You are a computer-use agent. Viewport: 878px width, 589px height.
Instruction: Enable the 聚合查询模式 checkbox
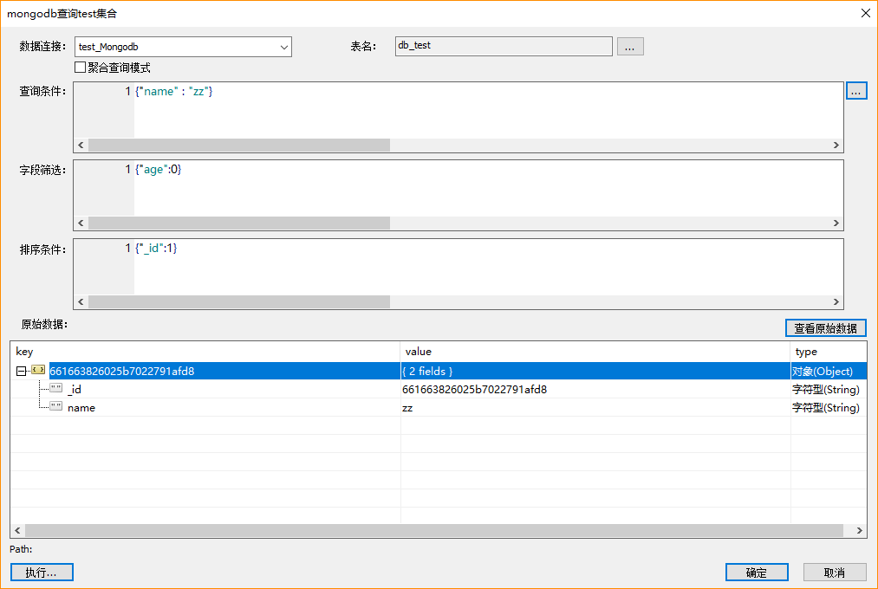(x=81, y=68)
